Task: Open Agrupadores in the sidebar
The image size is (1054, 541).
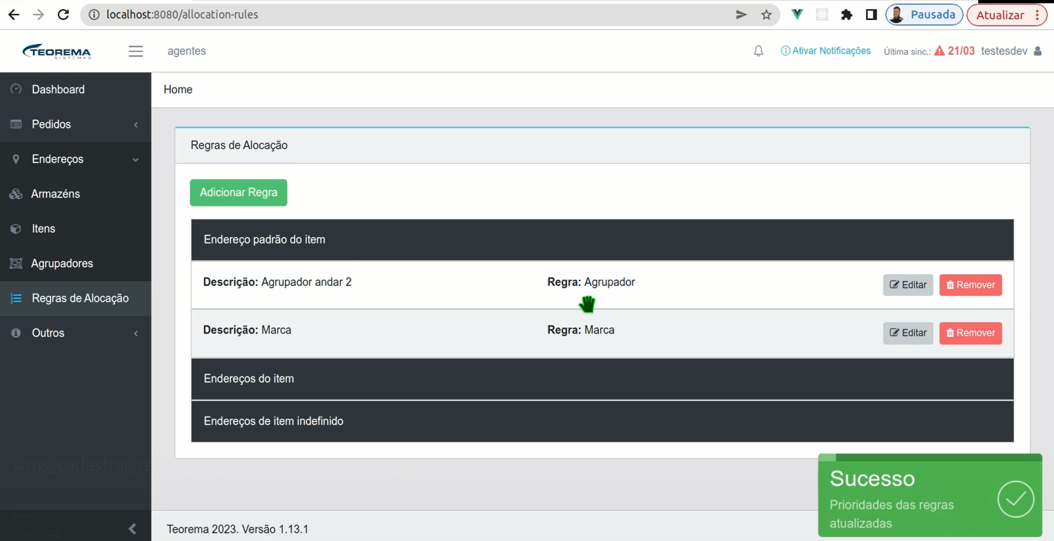Action: [75, 263]
